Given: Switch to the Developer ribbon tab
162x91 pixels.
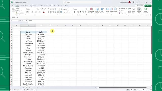Looking at the screenshot, I should (x=61, y=6).
